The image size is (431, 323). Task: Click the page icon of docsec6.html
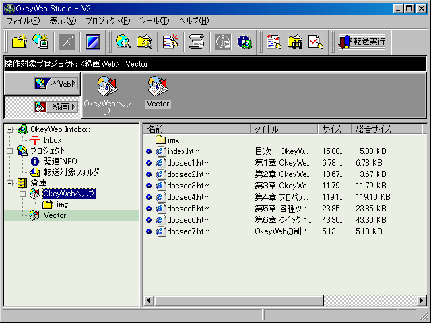(161, 220)
